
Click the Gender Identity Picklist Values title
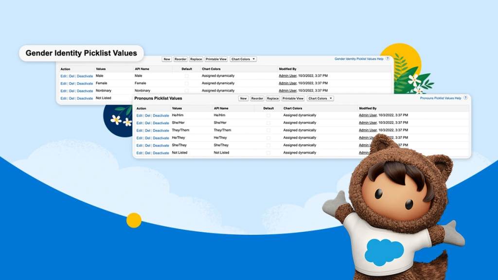(81, 53)
